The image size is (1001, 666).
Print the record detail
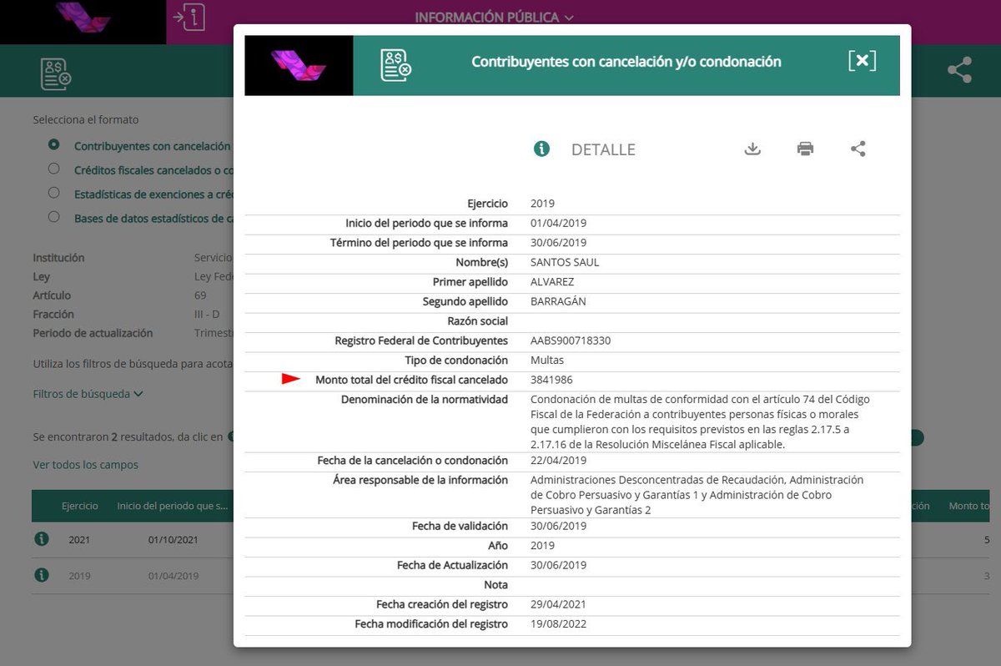click(805, 149)
